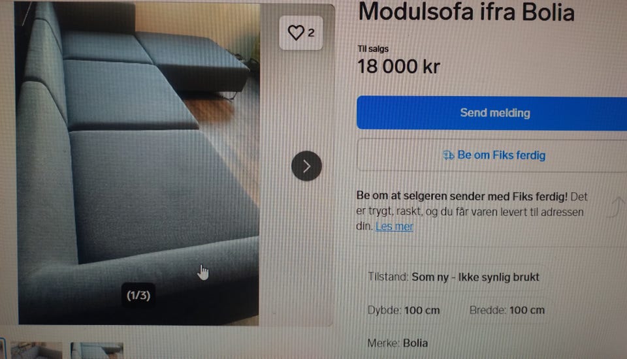Click the Dybde: 100 cm detail
627x359 pixels.
point(404,310)
